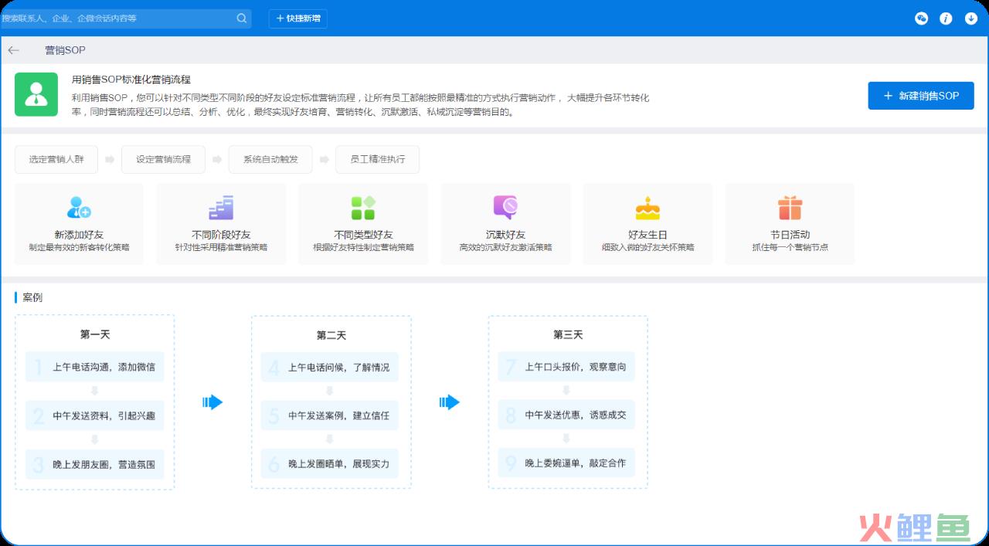Select step 中午发送案例，建立信任

click(330, 415)
